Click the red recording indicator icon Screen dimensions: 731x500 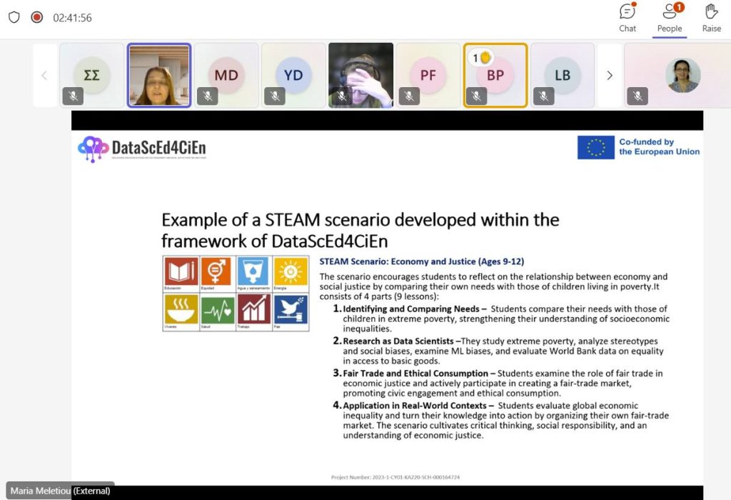pos(36,17)
